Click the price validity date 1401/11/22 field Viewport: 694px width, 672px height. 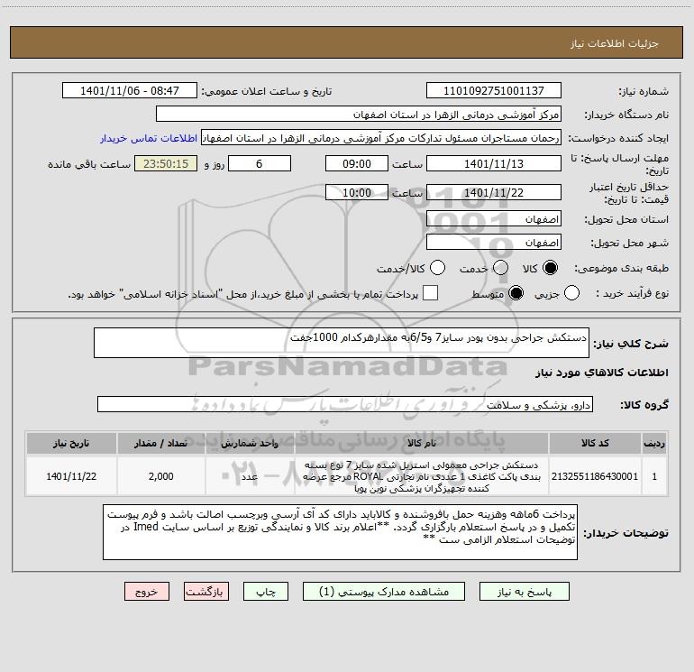click(494, 193)
